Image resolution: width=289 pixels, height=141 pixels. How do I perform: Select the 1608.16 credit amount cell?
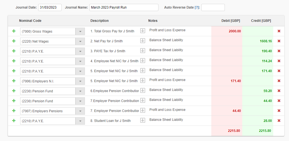[x=258, y=41]
